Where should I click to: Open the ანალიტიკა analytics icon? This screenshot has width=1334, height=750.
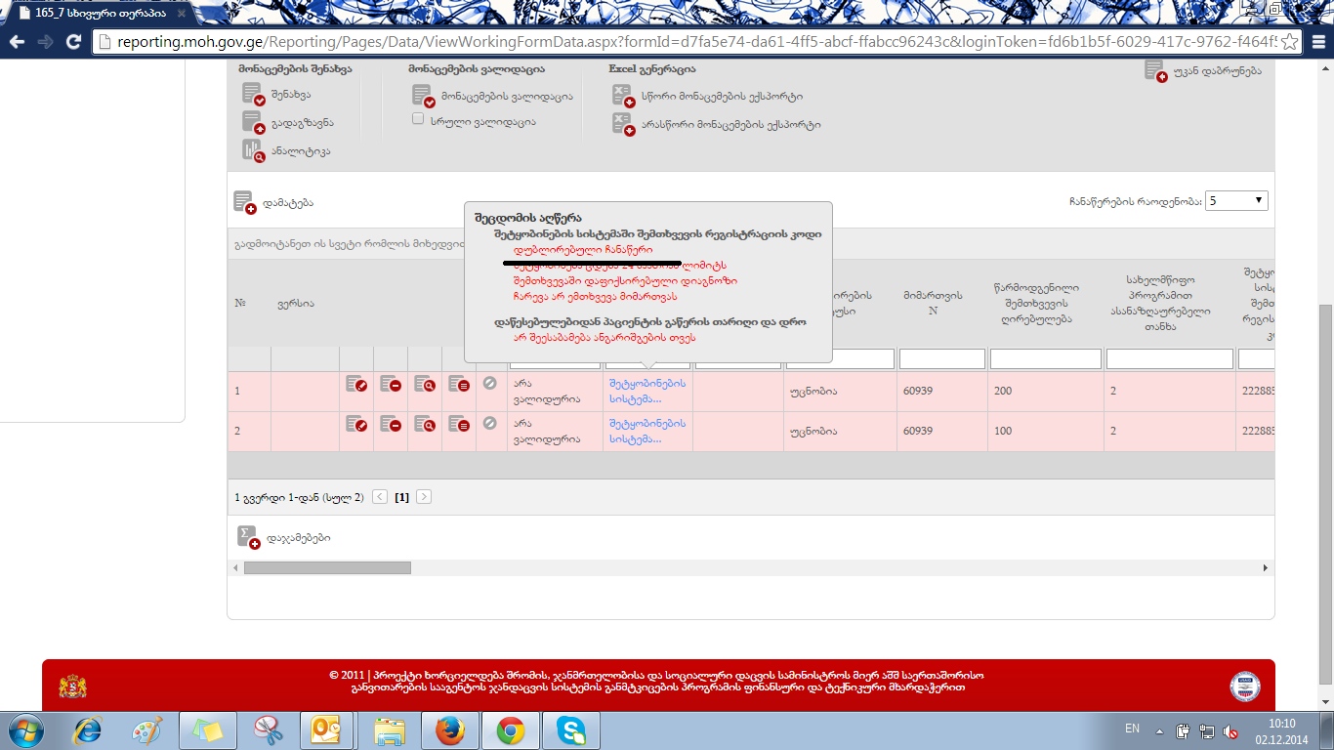pos(253,150)
